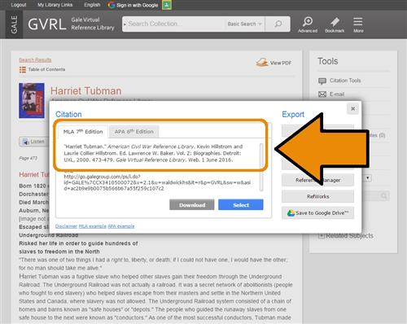Click the Google Drive icon
Screen dimensions: 407x324
(291, 213)
